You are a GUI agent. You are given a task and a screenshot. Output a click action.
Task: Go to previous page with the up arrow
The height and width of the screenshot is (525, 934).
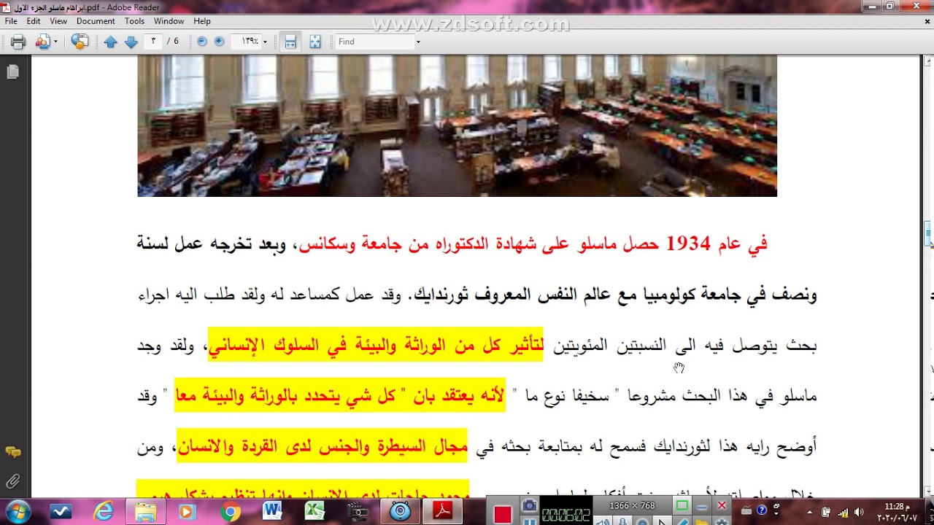point(111,42)
